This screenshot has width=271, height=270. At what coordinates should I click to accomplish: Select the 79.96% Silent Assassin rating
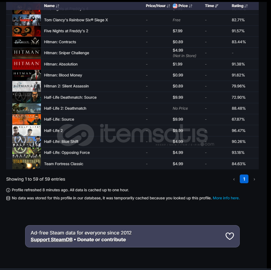click(238, 86)
